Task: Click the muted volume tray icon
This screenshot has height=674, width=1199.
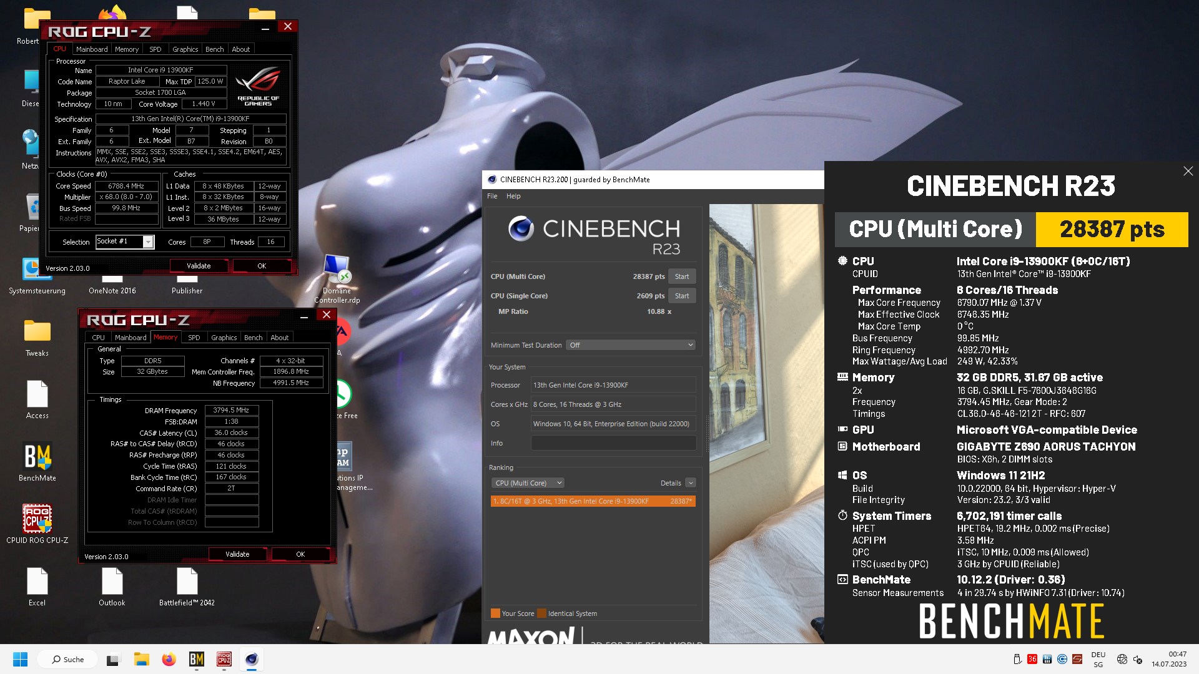Action: coord(1138,659)
